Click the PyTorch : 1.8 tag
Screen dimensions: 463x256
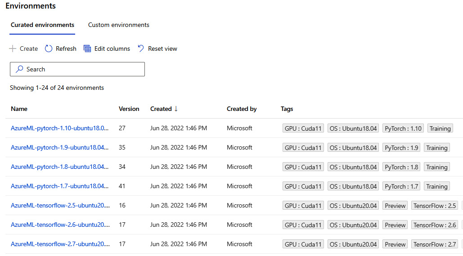[x=401, y=167]
